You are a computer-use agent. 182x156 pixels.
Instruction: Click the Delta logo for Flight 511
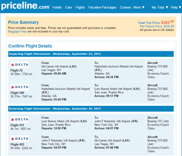(x=20, y=119)
